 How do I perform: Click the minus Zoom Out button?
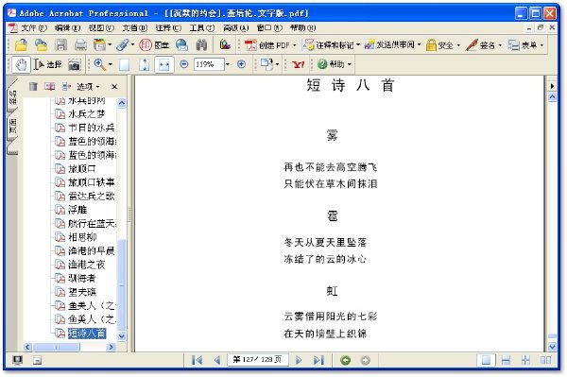[184, 64]
